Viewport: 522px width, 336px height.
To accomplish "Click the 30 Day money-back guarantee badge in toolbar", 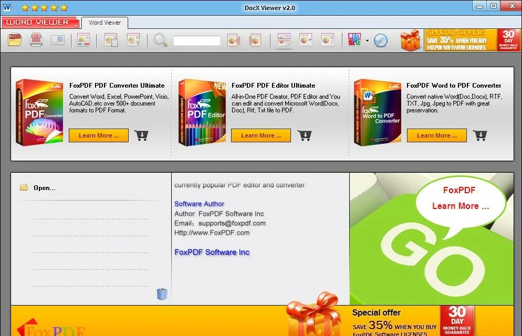I will tap(509, 40).
